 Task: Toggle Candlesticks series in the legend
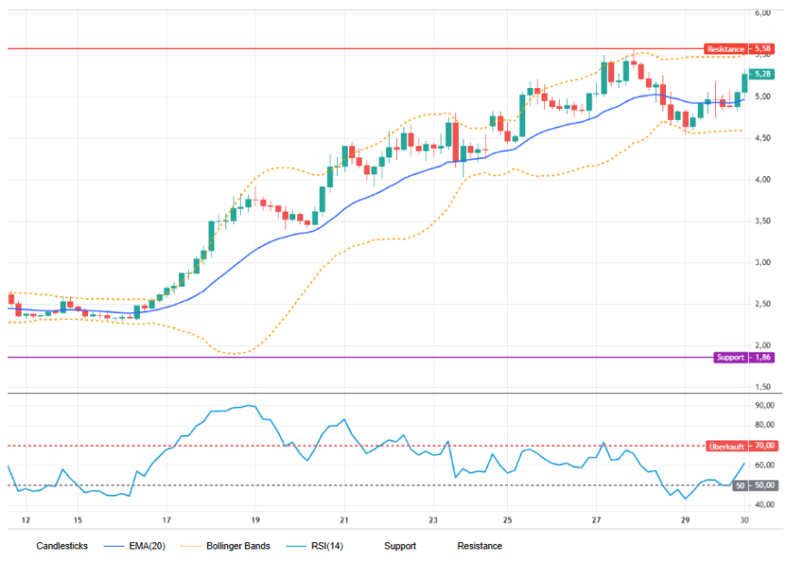pos(62,546)
